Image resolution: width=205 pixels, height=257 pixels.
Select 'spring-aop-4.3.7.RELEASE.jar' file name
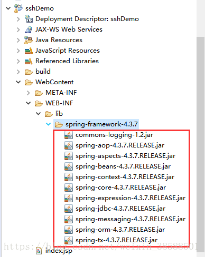(x=120, y=145)
